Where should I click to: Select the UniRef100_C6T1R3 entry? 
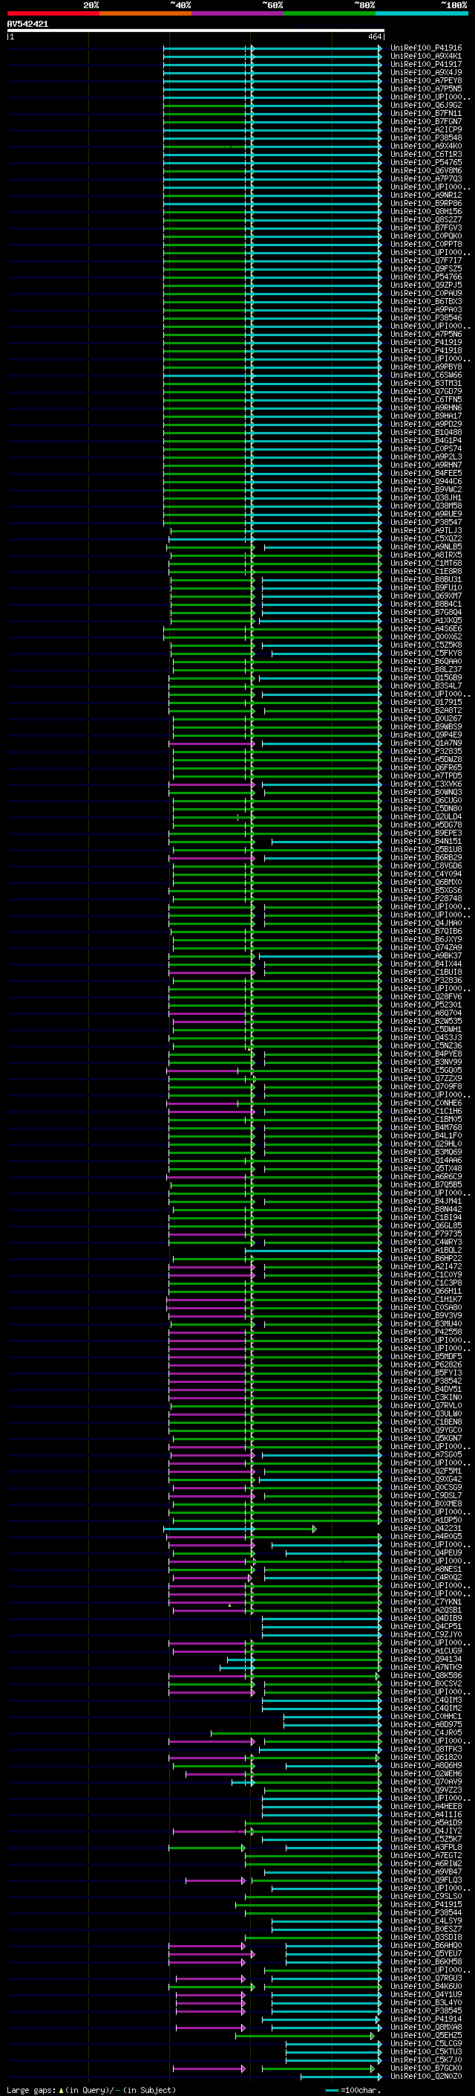click(426, 154)
